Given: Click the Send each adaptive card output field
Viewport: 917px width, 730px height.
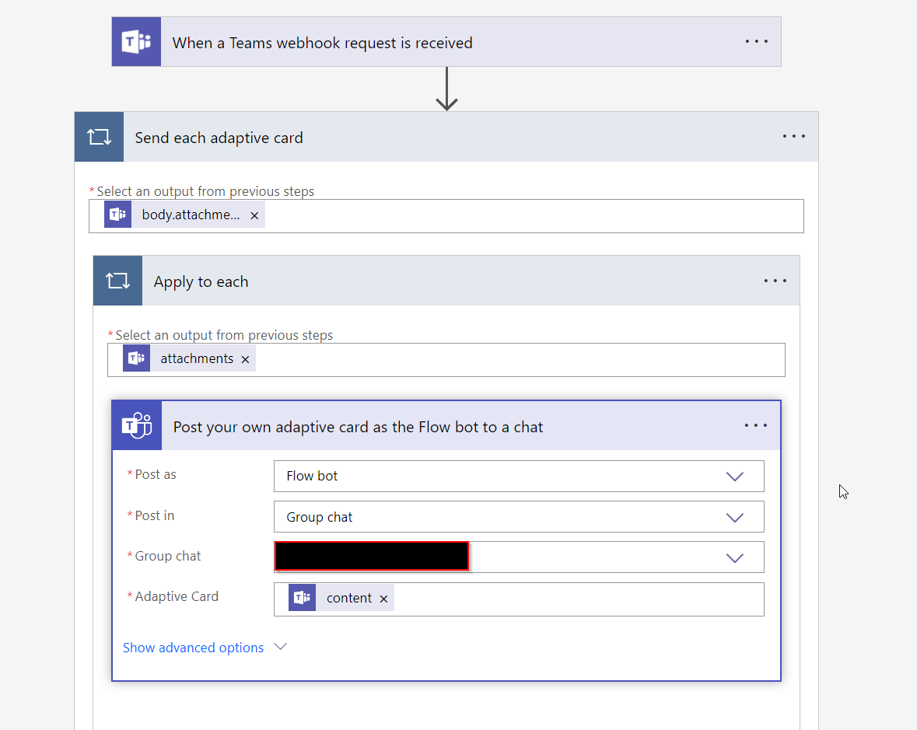Looking at the screenshot, I should point(446,216).
